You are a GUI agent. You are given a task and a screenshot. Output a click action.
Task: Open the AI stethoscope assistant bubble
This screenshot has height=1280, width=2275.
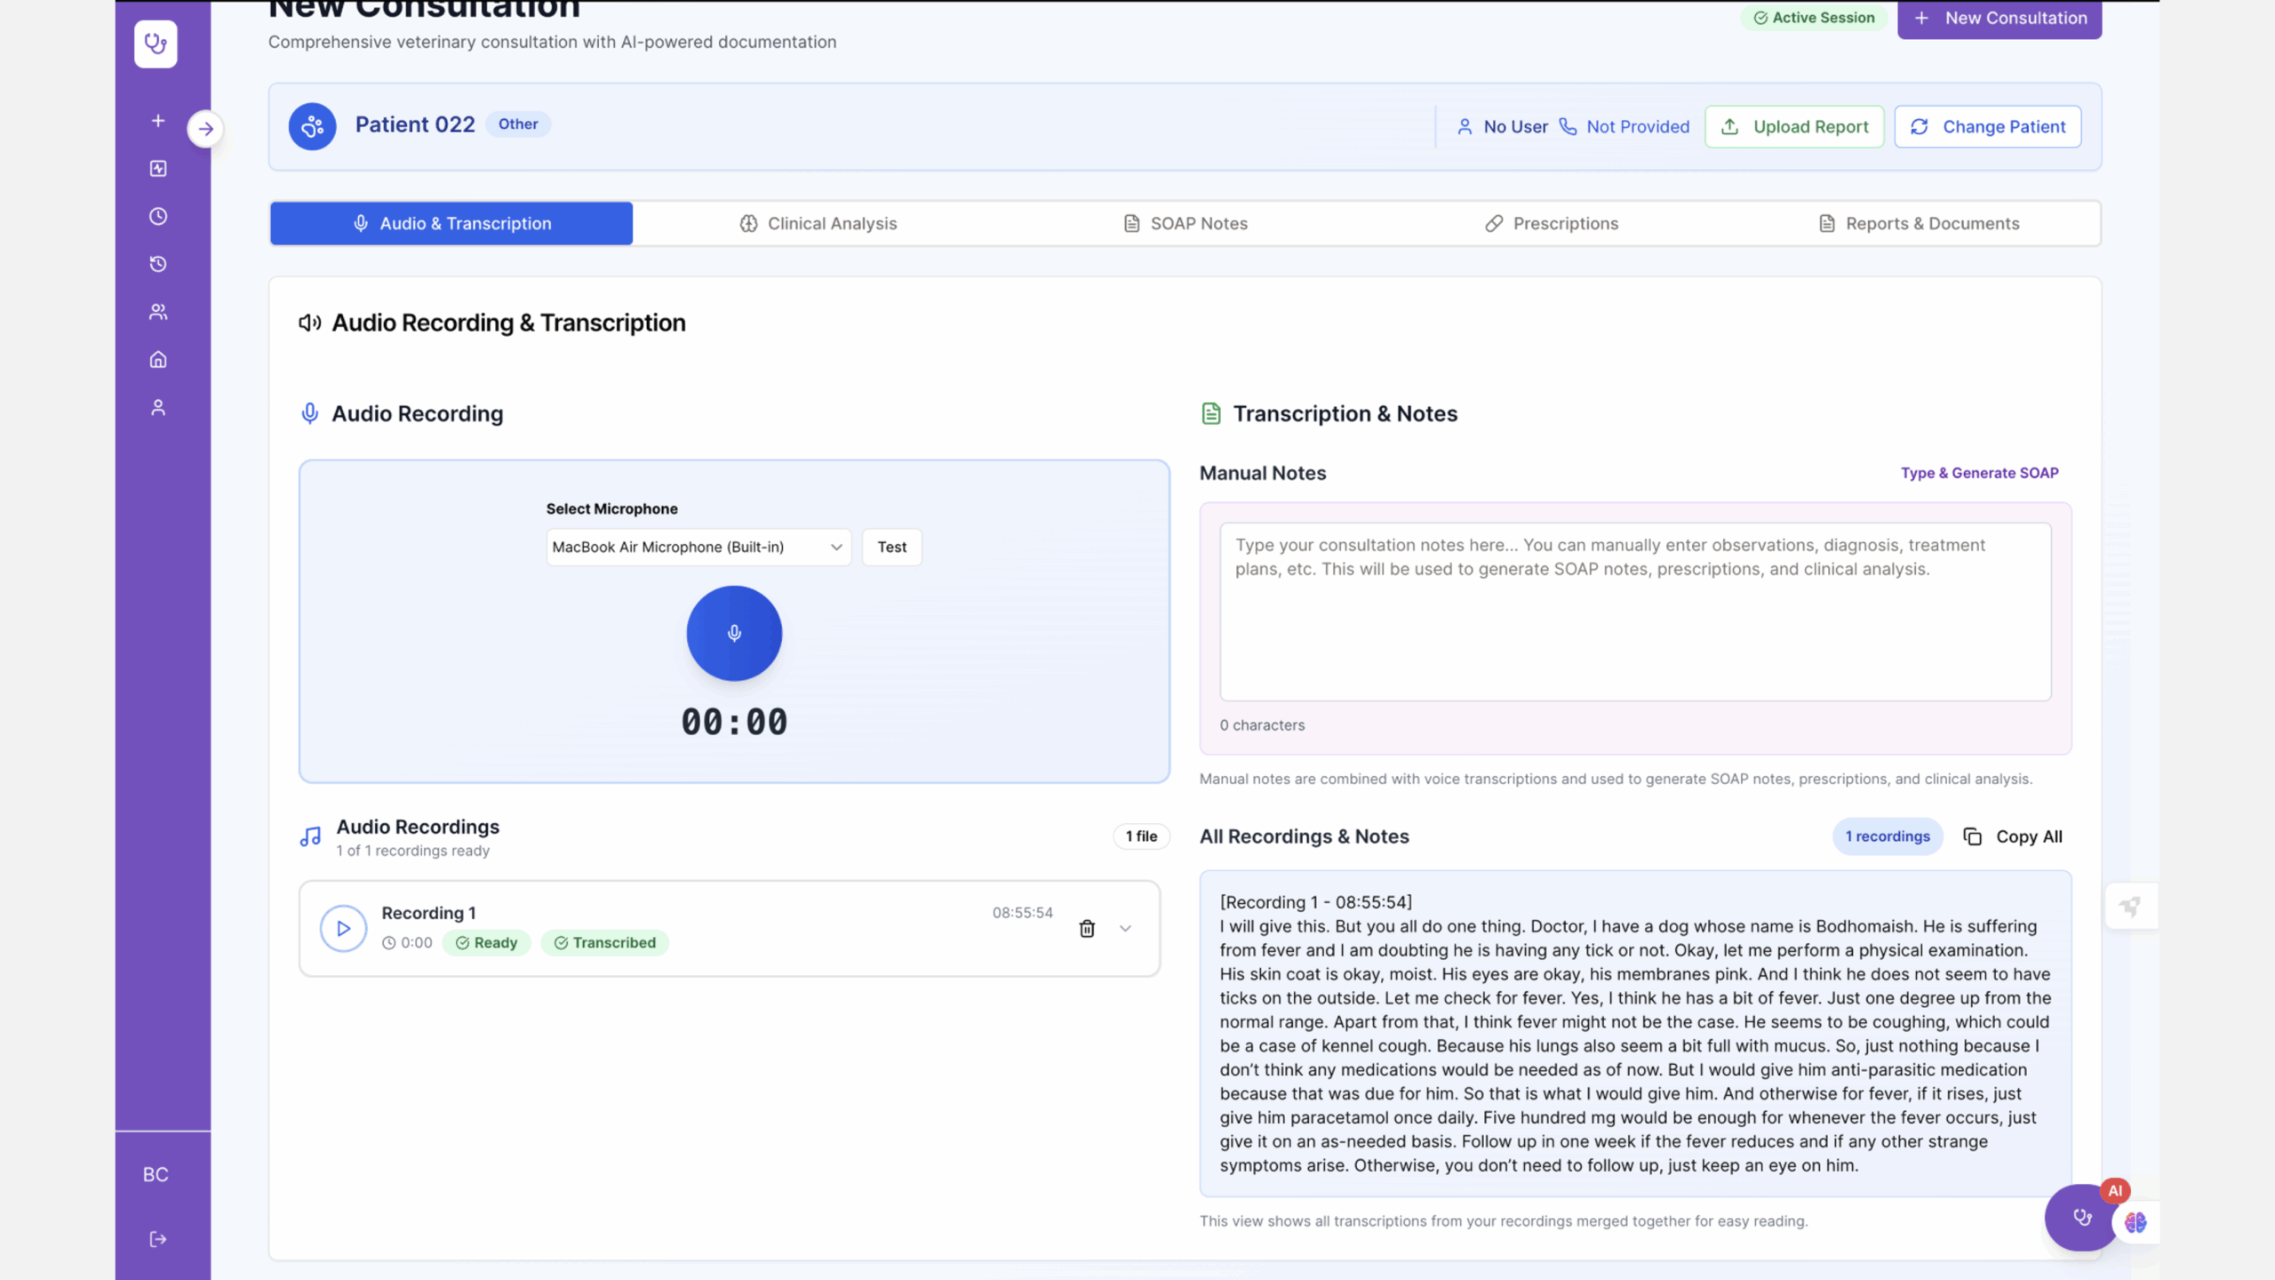tap(2081, 1218)
